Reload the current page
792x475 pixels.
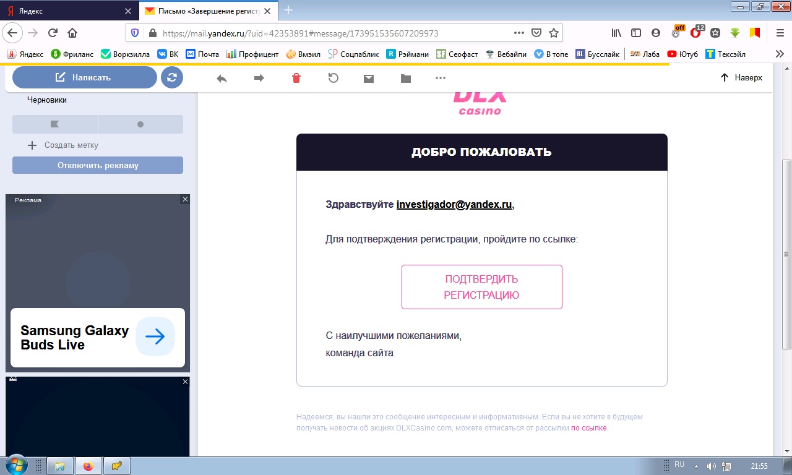(53, 33)
